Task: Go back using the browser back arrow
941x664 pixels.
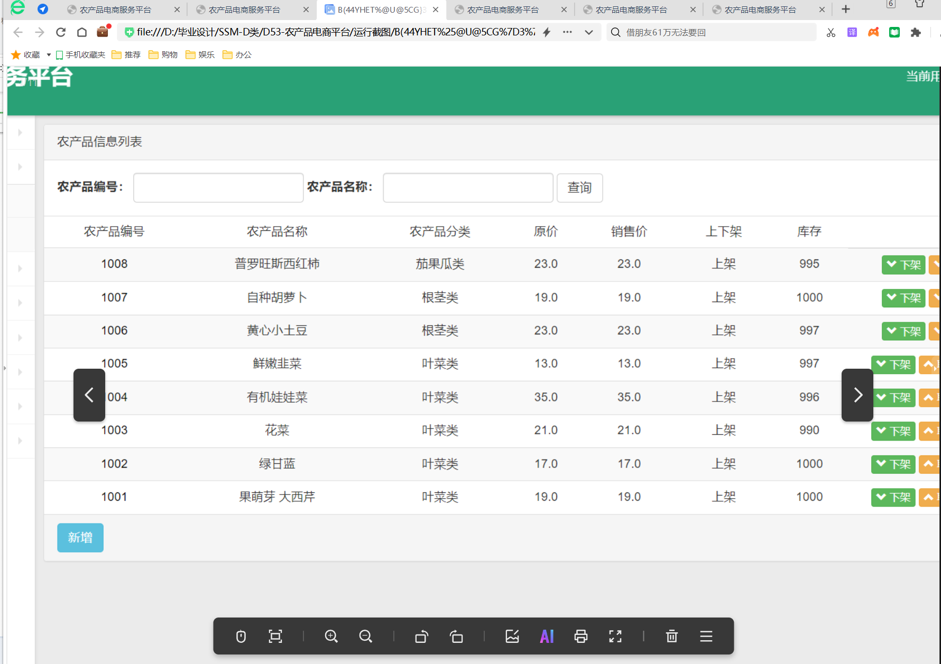Action: point(18,32)
